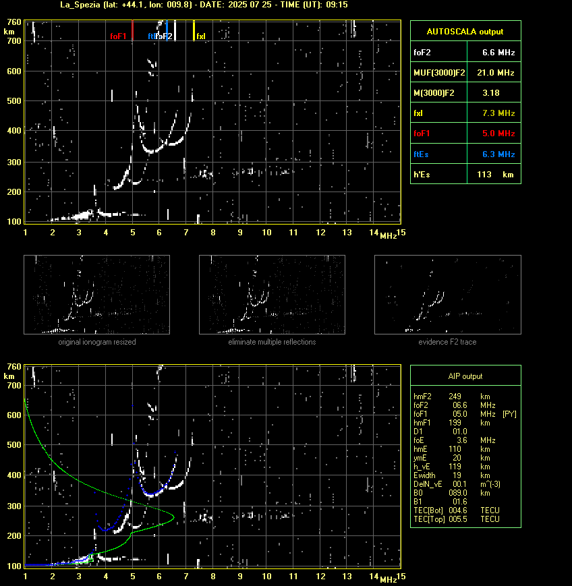572x586 pixels.
Task: Click the blue ftEs marker line on ionogram
Action: click(x=167, y=30)
